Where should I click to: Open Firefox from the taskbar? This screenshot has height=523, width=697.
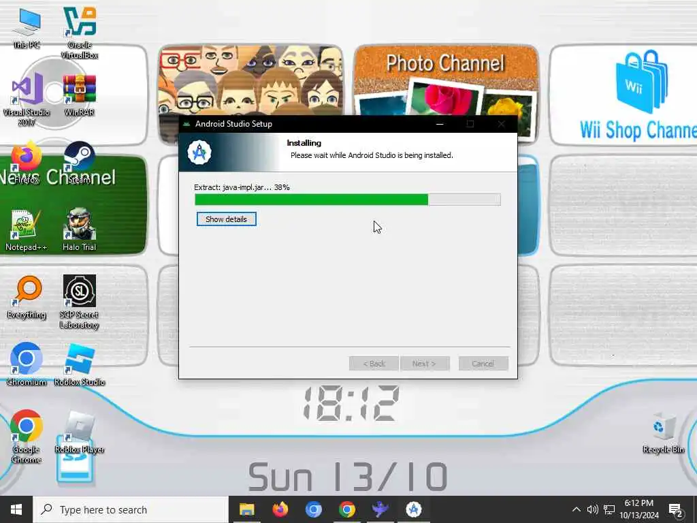[x=280, y=509]
